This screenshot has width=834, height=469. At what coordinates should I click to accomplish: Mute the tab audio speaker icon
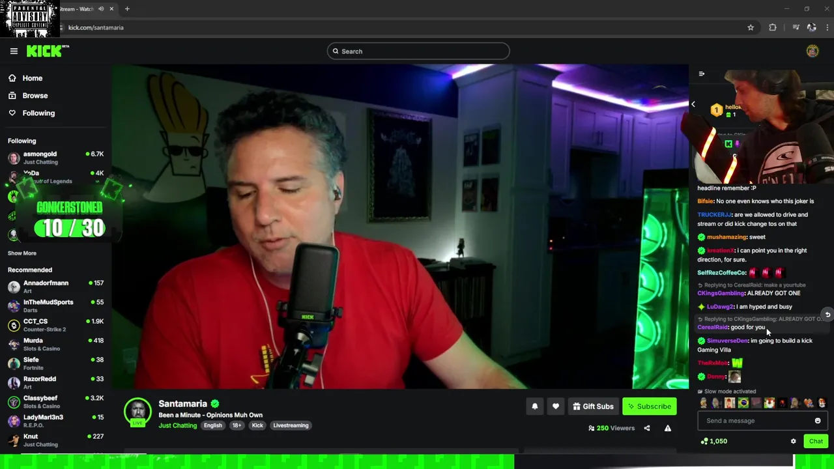tap(101, 9)
